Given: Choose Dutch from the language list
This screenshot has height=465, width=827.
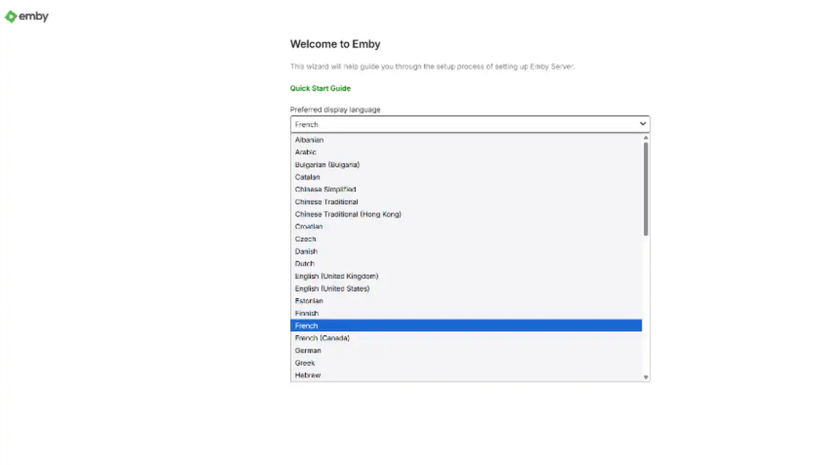Looking at the screenshot, I should pyautogui.click(x=466, y=264).
